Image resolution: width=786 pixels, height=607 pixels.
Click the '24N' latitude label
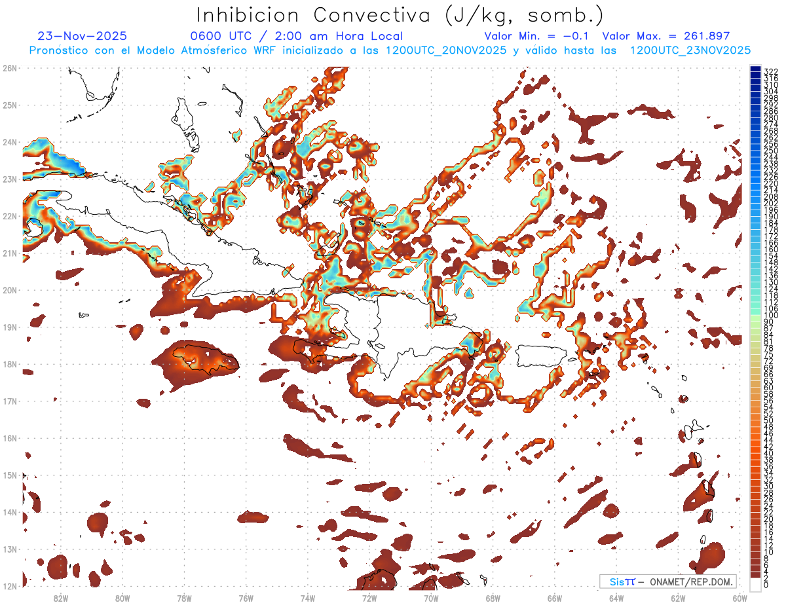coord(10,142)
